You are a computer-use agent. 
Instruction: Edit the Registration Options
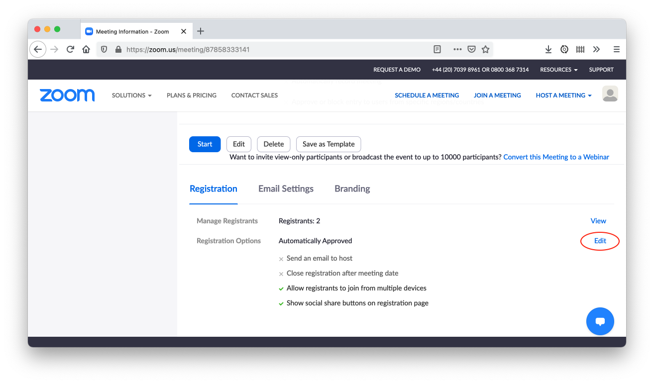tap(600, 241)
